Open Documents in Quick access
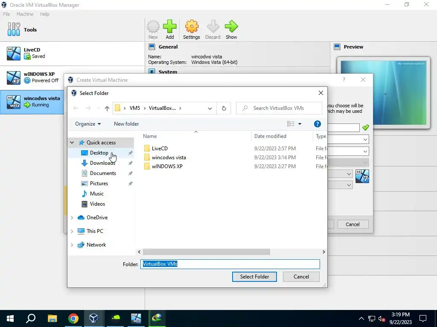The image size is (437, 327). tap(103, 173)
